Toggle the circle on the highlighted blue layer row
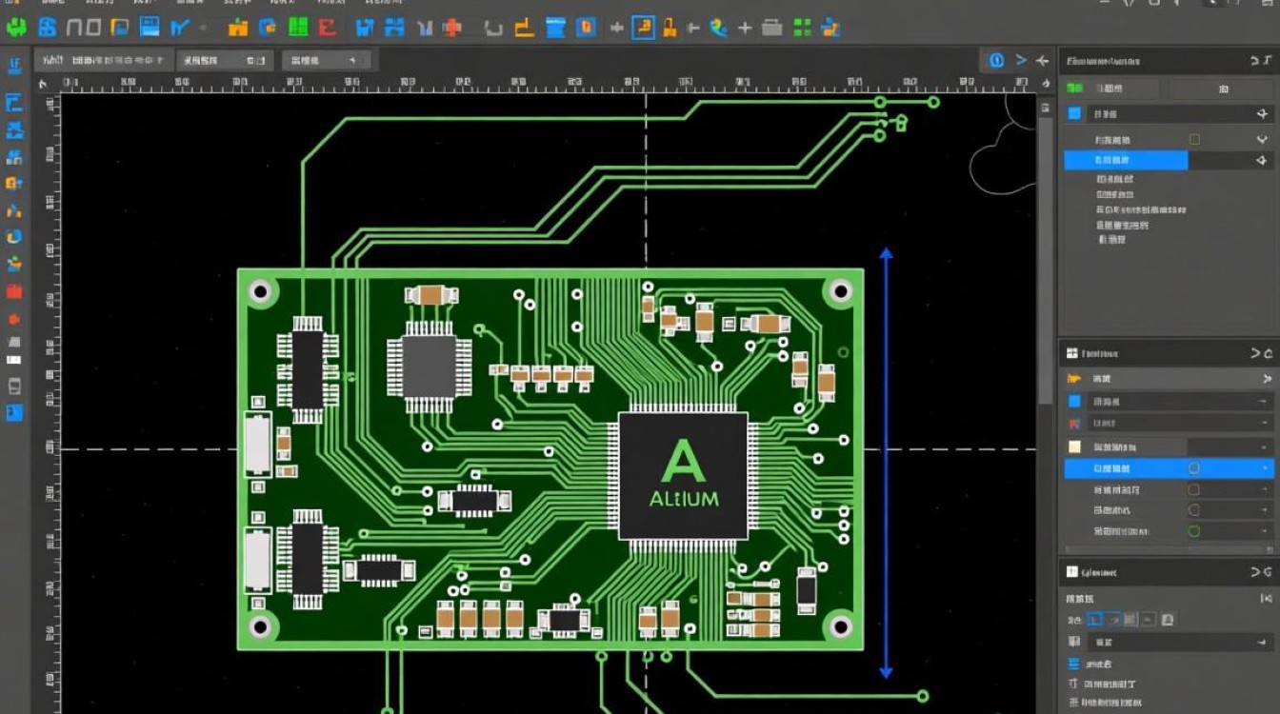The width and height of the screenshot is (1280, 714). click(1194, 468)
